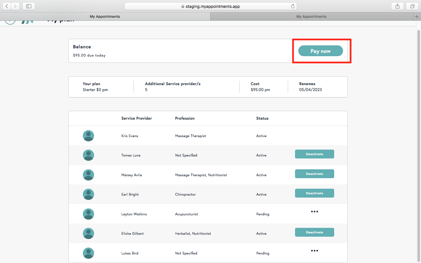Open three-dot menu for Lukas Bird
The height and width of the screenshot is (263, 421).
[x=314, y=251]
